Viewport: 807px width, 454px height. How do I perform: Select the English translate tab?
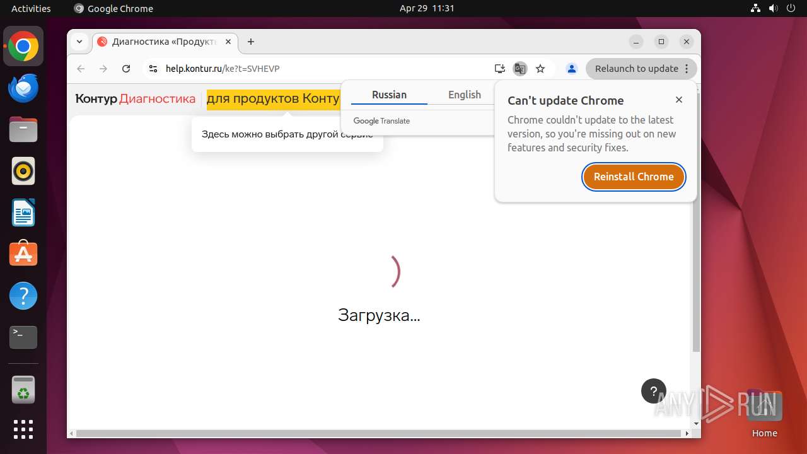(465, 95)
